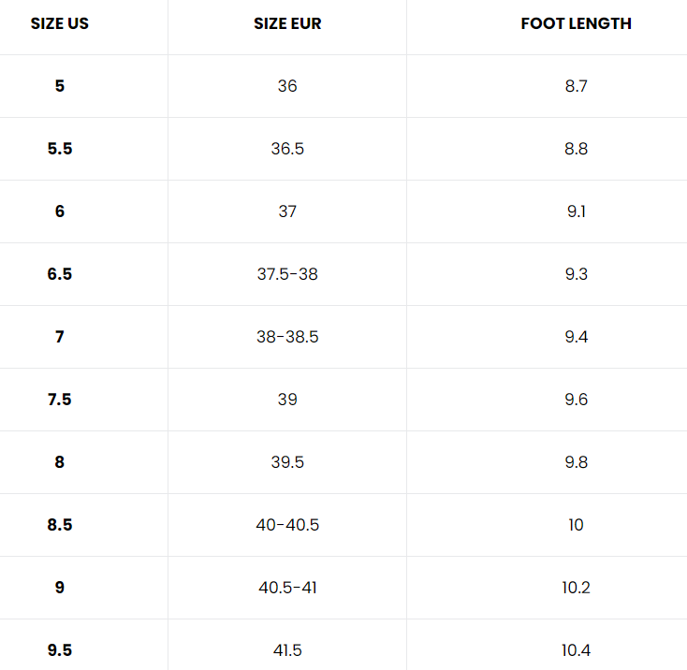Screen dimensions: 687x670
Task: Select US size 8.5 cell
Action: (60, 525)
